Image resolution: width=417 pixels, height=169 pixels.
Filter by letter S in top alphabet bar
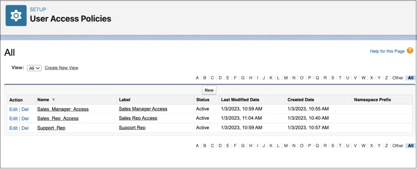click(x=333, y=78)
